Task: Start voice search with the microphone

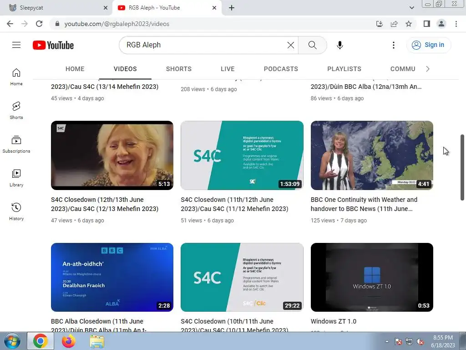Action: point(339,45)
